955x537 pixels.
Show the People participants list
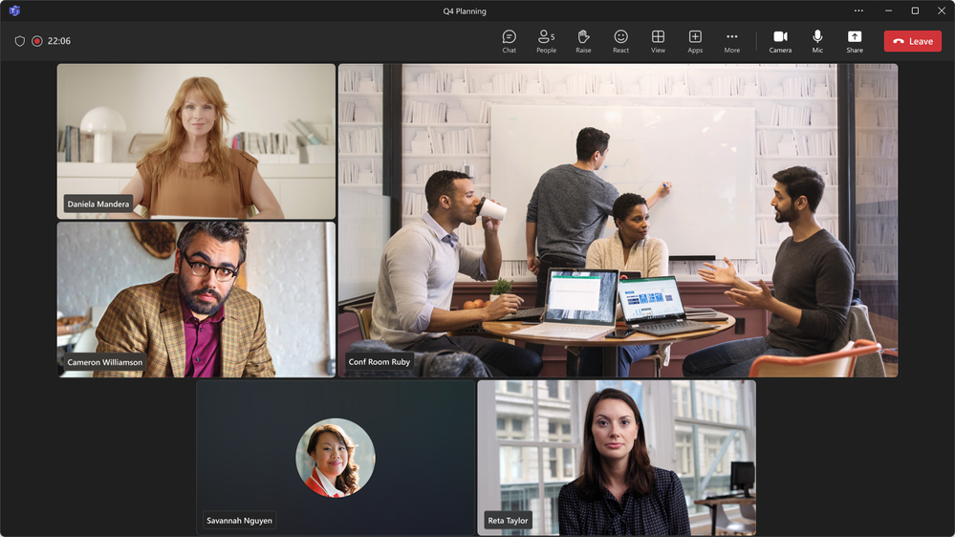point(546,40)
